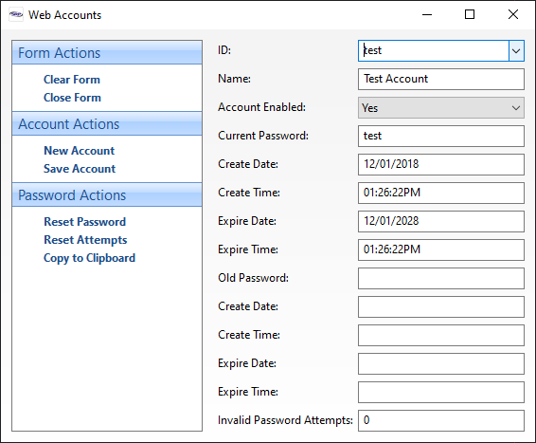This screenshot has height=443, width=536.
Task: Copy to Clipboard link
Action: 89,258
